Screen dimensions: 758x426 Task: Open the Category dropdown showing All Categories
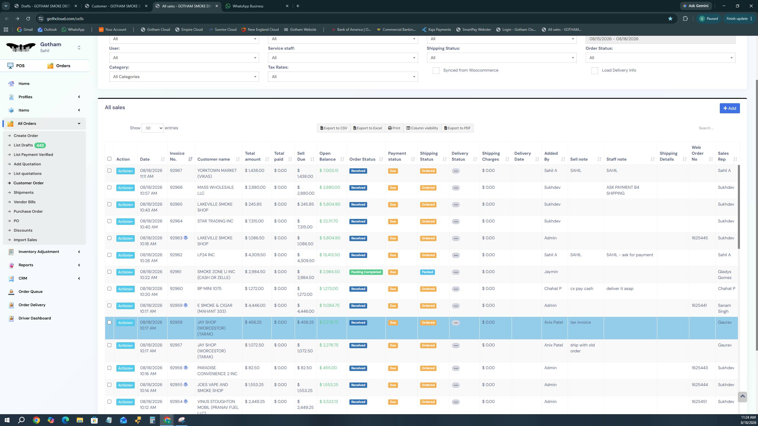(184, 77)
